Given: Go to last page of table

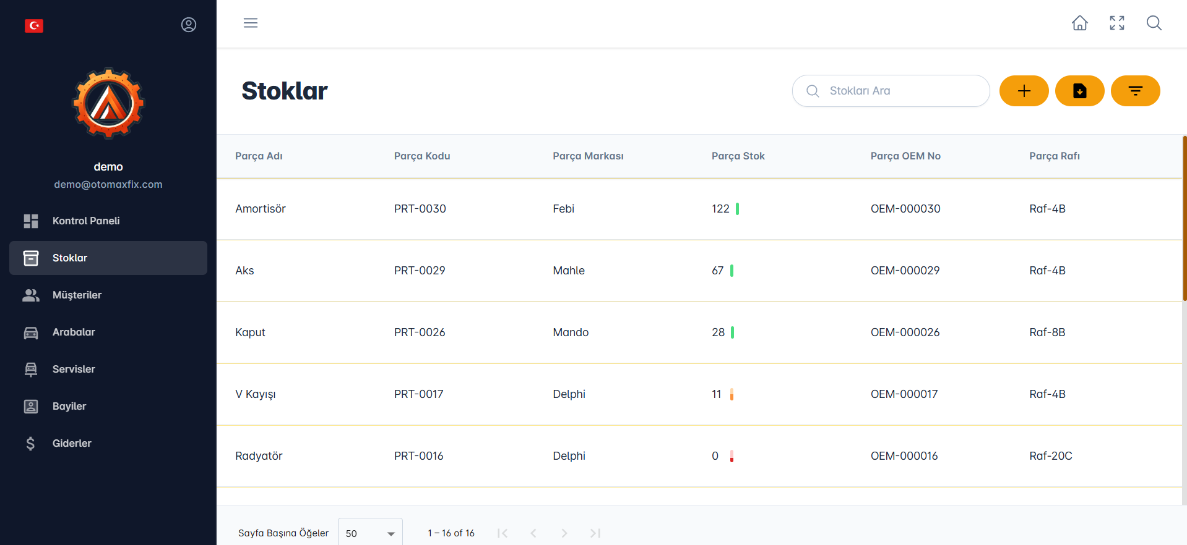Looking at the screenshot, I should coord(595,533).
